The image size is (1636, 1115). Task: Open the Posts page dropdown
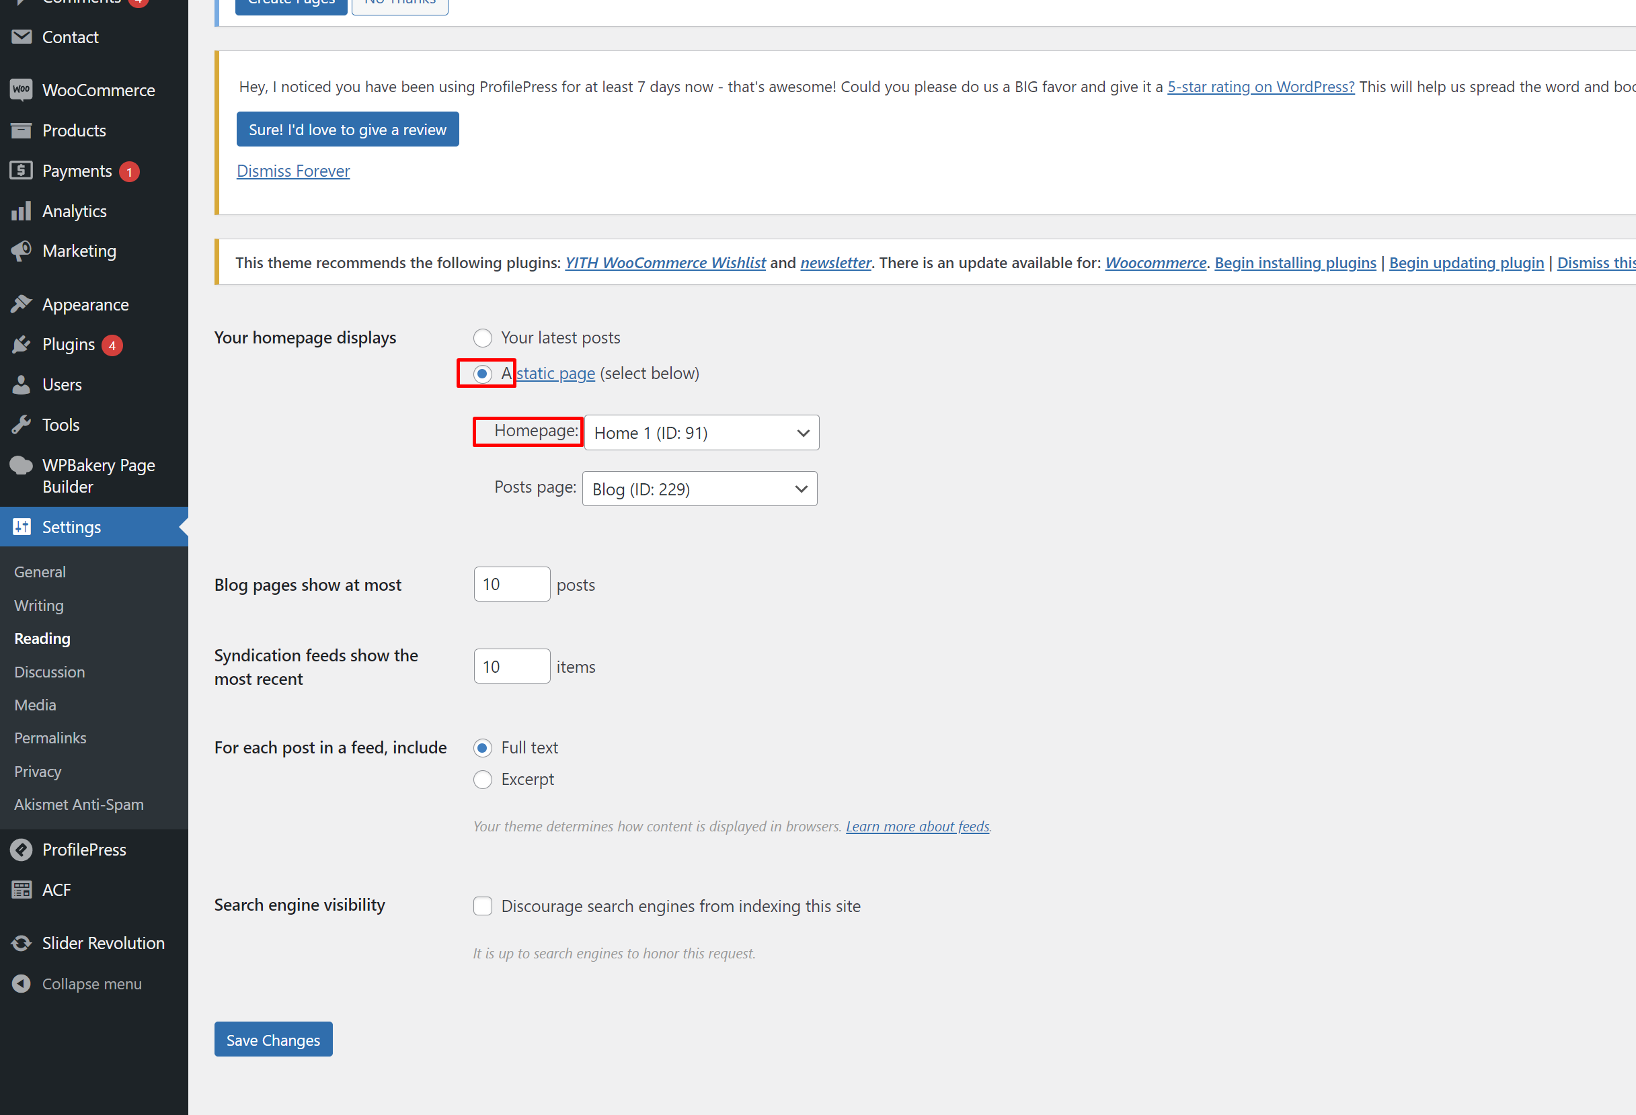tap(700, 489)
